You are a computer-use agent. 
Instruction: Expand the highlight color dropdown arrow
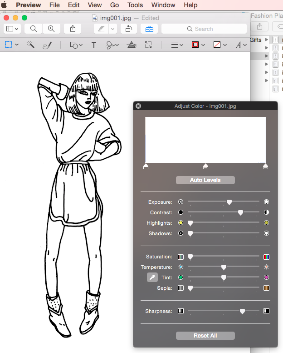[112, 29]
